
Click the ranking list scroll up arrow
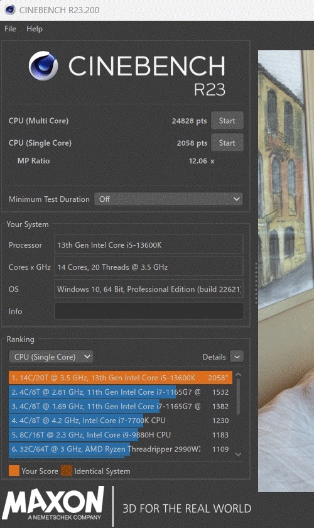tap(238, 375)
